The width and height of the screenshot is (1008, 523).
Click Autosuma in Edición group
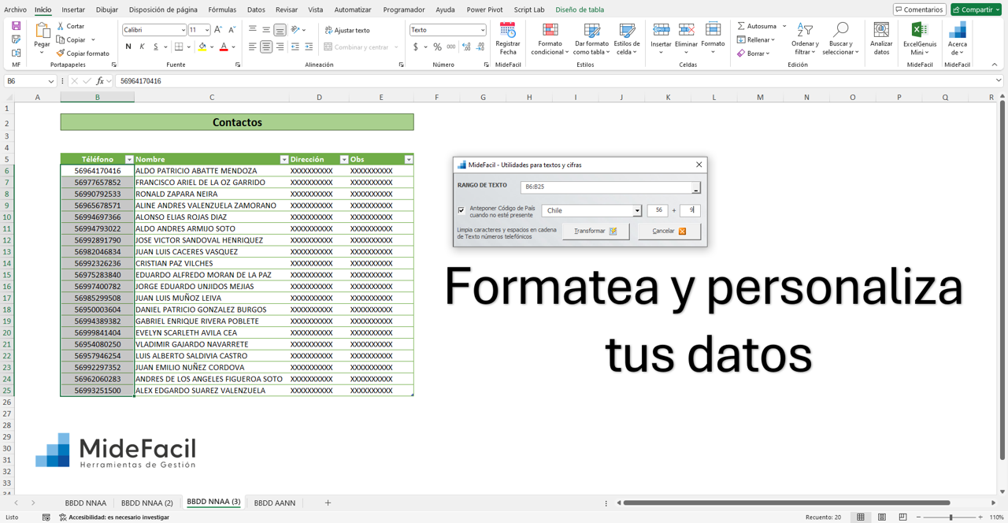(x=762, y=26)
